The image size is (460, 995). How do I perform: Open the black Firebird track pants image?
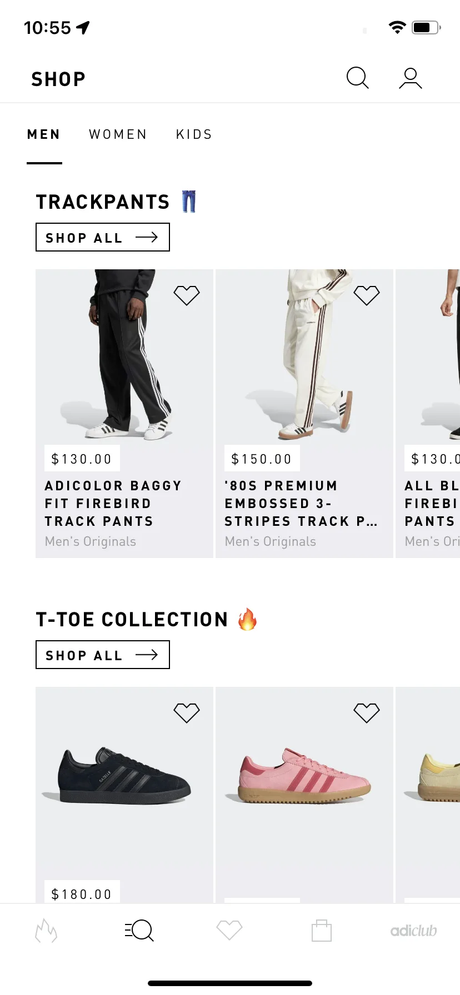[124, 355]
